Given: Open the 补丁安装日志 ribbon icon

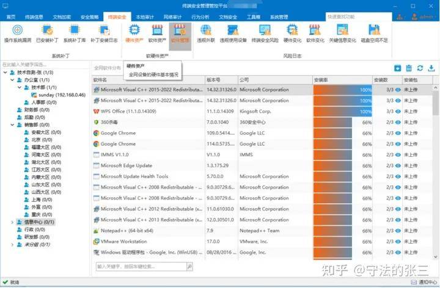Looking at the screenshot, I should [104, 34].
